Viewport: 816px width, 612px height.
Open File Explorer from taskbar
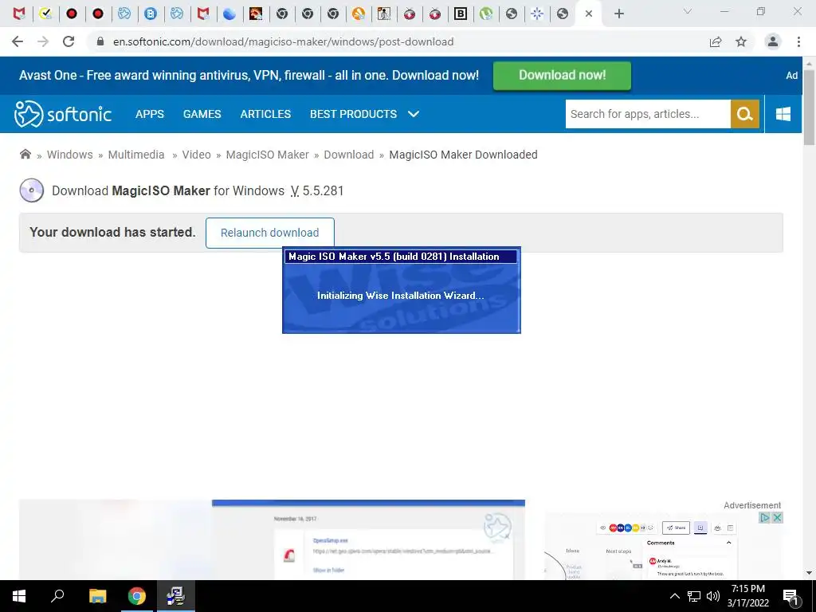(x=97, y=596)
